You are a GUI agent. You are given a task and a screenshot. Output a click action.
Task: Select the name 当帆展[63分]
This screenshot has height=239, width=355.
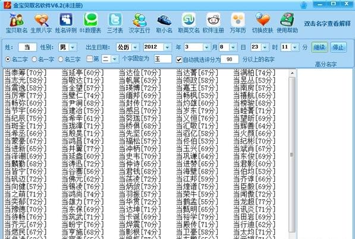140,81
